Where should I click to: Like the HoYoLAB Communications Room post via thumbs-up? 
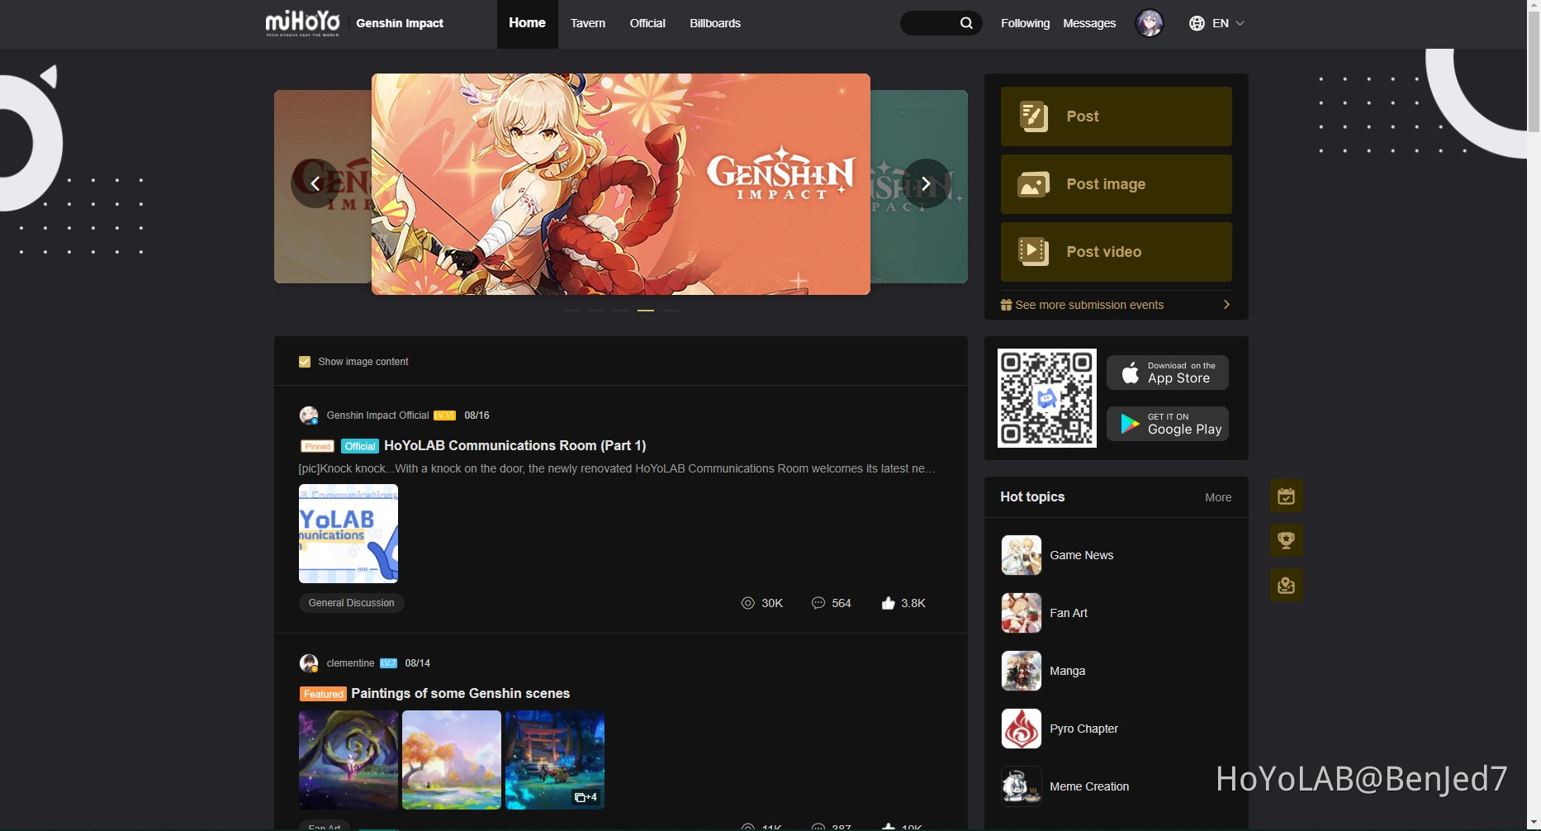[886, 603]
